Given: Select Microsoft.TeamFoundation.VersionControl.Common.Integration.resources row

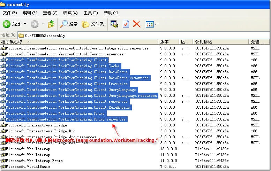Looking at the screenshot, I should click(77, 48).
